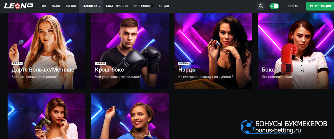Open the ЛИНИЯ section
334x139 pixels.
tap(71, 6)
